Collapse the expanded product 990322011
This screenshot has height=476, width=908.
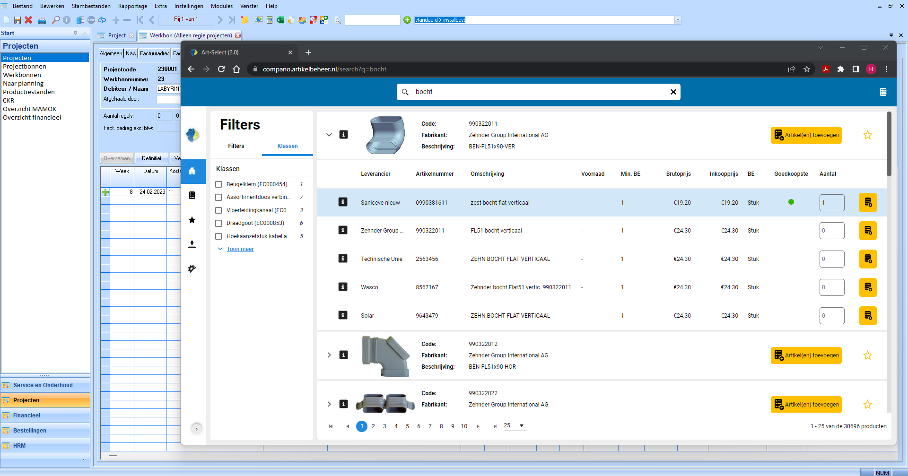click(329, 135)
